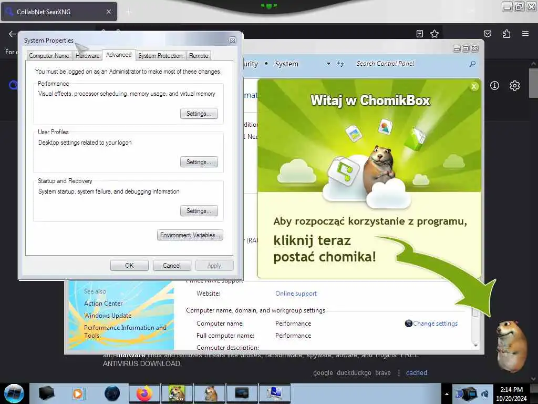Close the System Properties dialog
The image size is (538, 404).
(233, 40)
